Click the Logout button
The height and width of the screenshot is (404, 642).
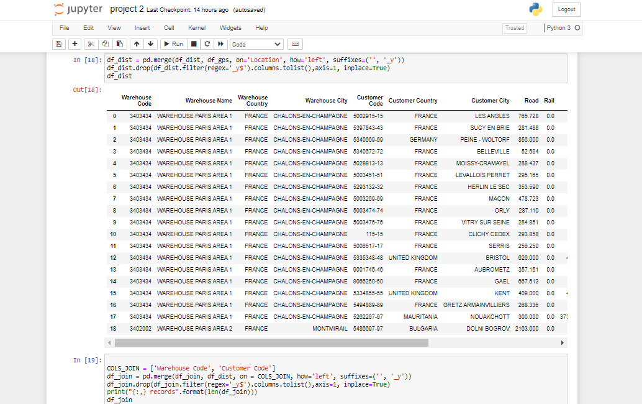(x=566, y=9)
